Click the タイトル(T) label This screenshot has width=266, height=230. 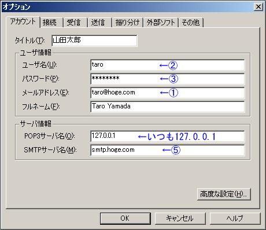[x=30, y=41]
